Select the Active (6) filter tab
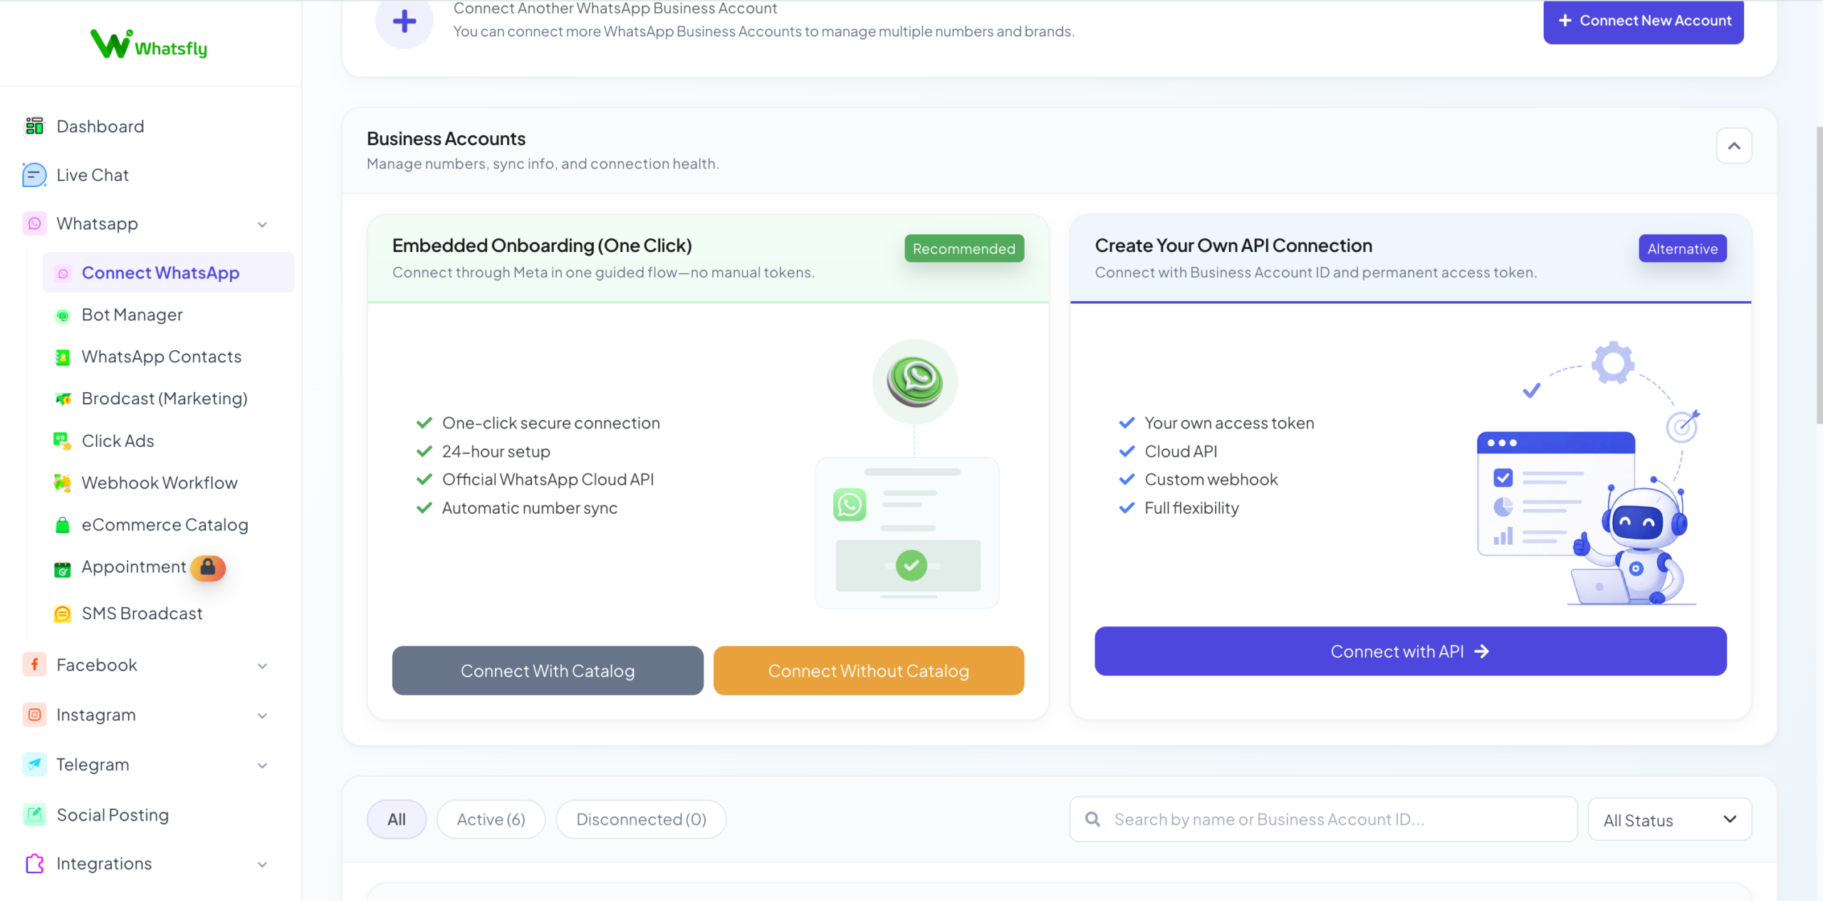Screen dimensions: 1823x901 (491, 819)
